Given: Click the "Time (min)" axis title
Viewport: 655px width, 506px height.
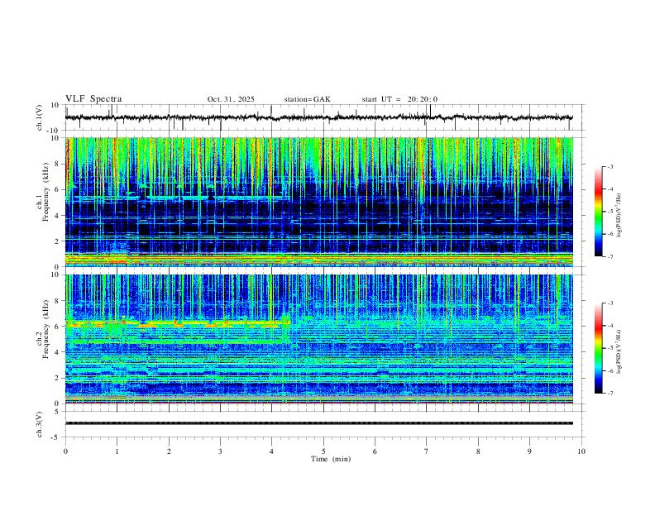Looking at the screenshot, I should point(331,459).
